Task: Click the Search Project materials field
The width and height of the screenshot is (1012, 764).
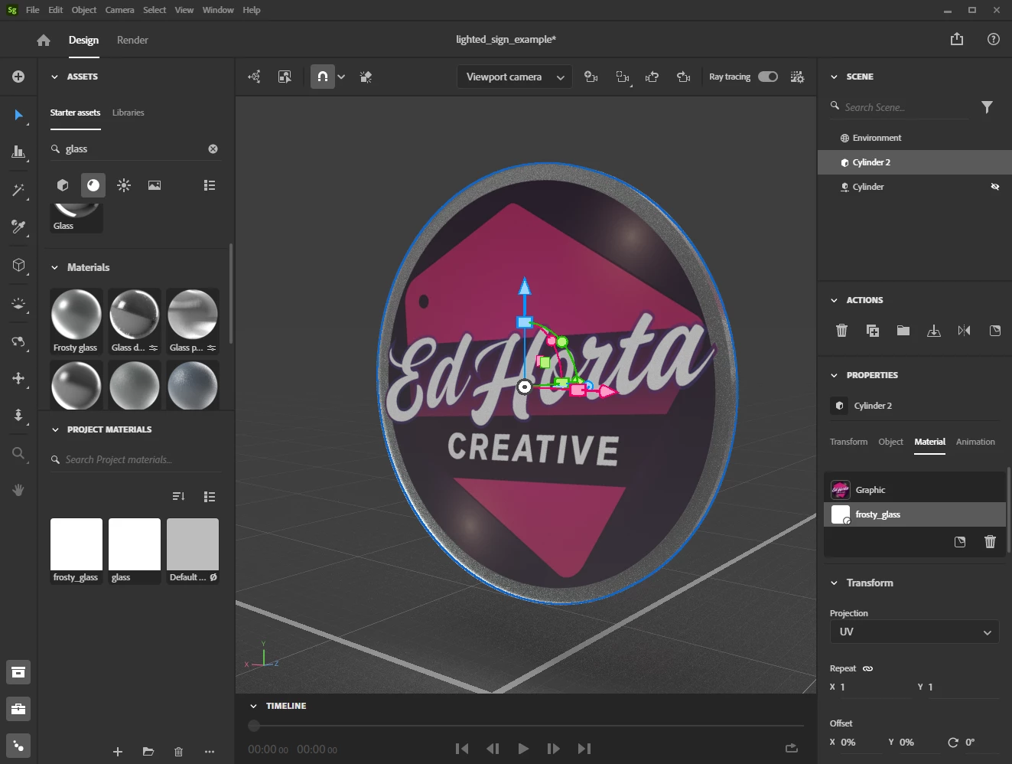Action: (136, 459)
